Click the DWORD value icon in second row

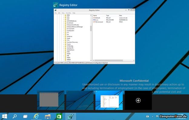point(94,20)
